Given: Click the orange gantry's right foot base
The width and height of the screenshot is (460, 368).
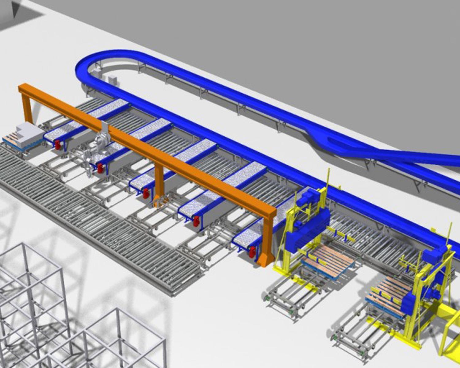Looking at the screenshot, I should point(265,260).
